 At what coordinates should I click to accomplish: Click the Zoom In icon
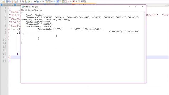(x=40, y=1)
